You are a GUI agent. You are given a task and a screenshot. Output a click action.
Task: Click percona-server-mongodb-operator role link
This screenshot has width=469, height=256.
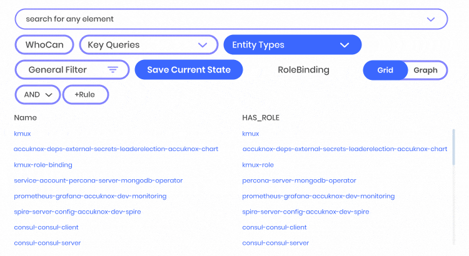(299, 180)
